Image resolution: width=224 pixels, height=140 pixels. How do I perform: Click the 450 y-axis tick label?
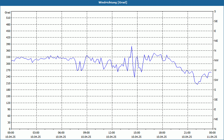[8, 31]
